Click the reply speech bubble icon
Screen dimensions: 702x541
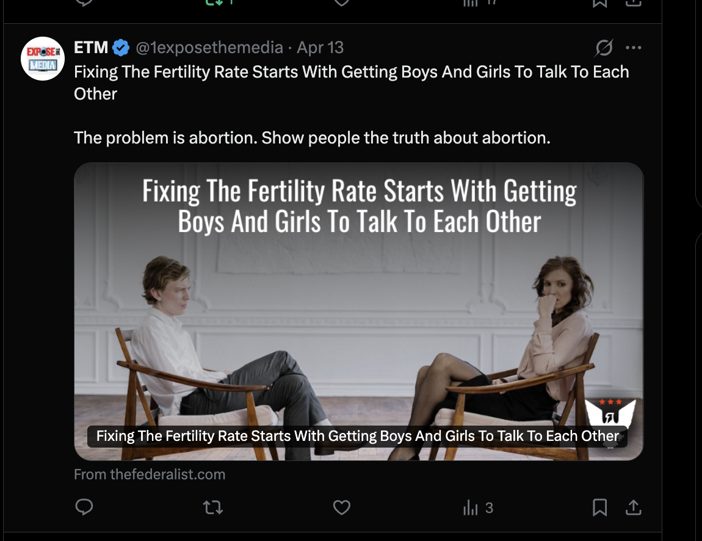84,507
